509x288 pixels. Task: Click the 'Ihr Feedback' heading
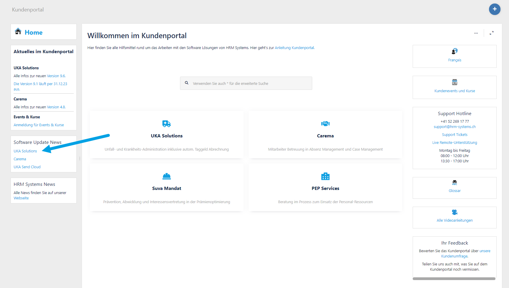(x=455, y=243)
